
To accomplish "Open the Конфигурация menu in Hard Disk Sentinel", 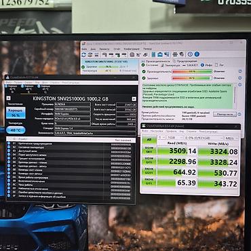I will [x=132, y=49].
